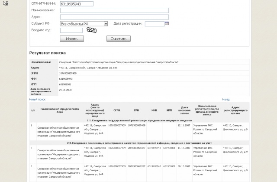The height and width of the screenshot is (182, 277).
Task: Click the captcha code image
Action: tap(91, 30)
